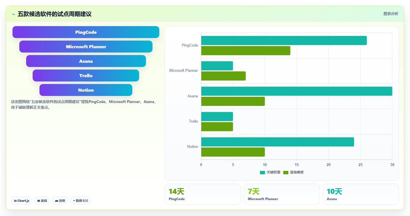This screenshot has width=410, height=216.
Task: Open the 10天 Asana data card
Action: pyautogui.click(x=361, y=194)
